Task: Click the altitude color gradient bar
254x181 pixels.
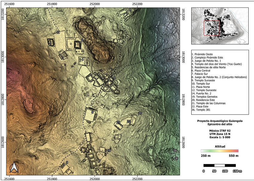Action: [220, 151]
